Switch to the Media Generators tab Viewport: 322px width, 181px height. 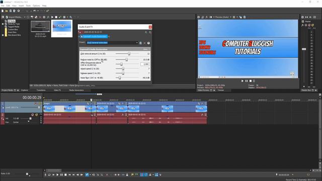tap(76, 90)
